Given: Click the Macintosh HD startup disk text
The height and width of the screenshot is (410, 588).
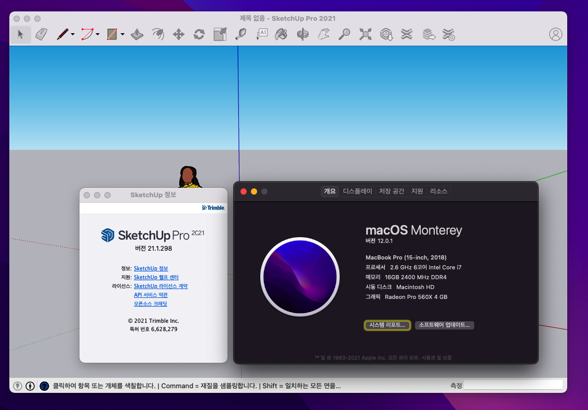Looking at the screenshot, I should click(415, 287).
